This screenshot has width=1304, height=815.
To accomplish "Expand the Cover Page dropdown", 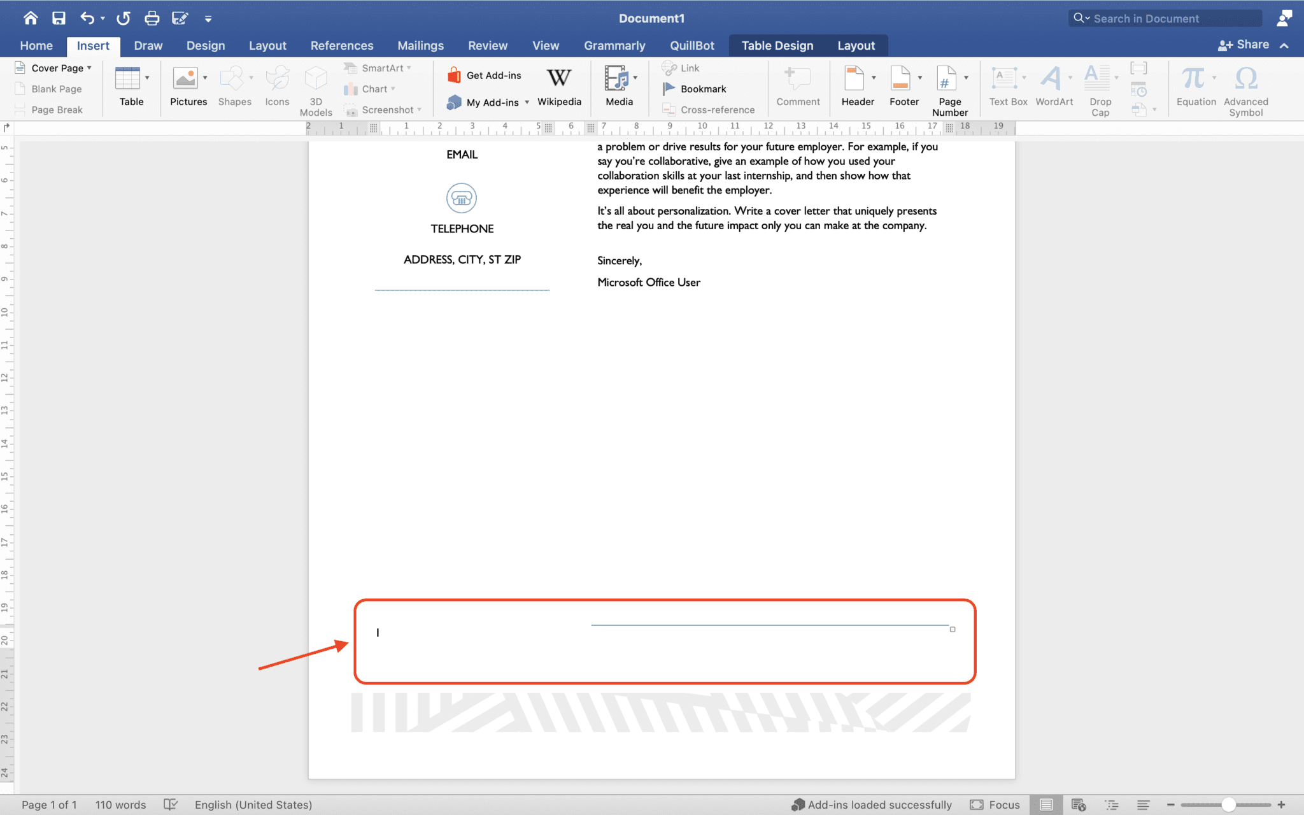I will [x=89, y=68].
